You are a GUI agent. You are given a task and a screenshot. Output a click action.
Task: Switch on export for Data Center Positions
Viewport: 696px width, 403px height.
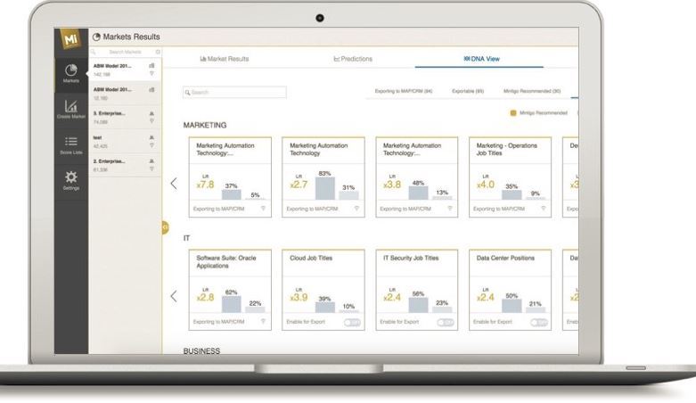538,321
